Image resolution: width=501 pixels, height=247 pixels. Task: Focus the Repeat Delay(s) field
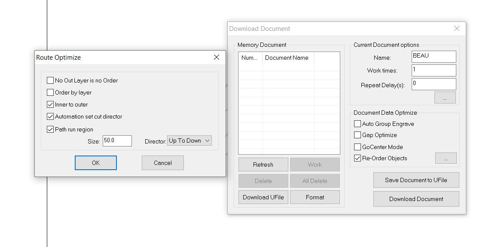point(433,84)
